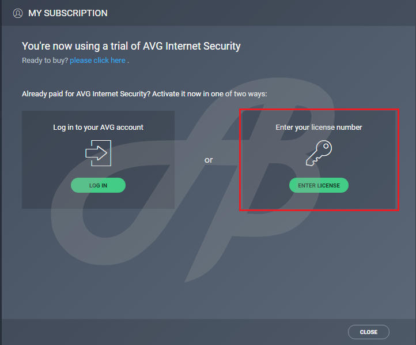
Task: Click the license key icon
Action: (319, 153)
